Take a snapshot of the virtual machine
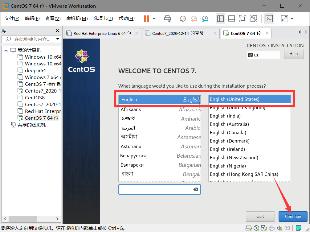This screenshot has height=232, width=310. coord(182,19)
